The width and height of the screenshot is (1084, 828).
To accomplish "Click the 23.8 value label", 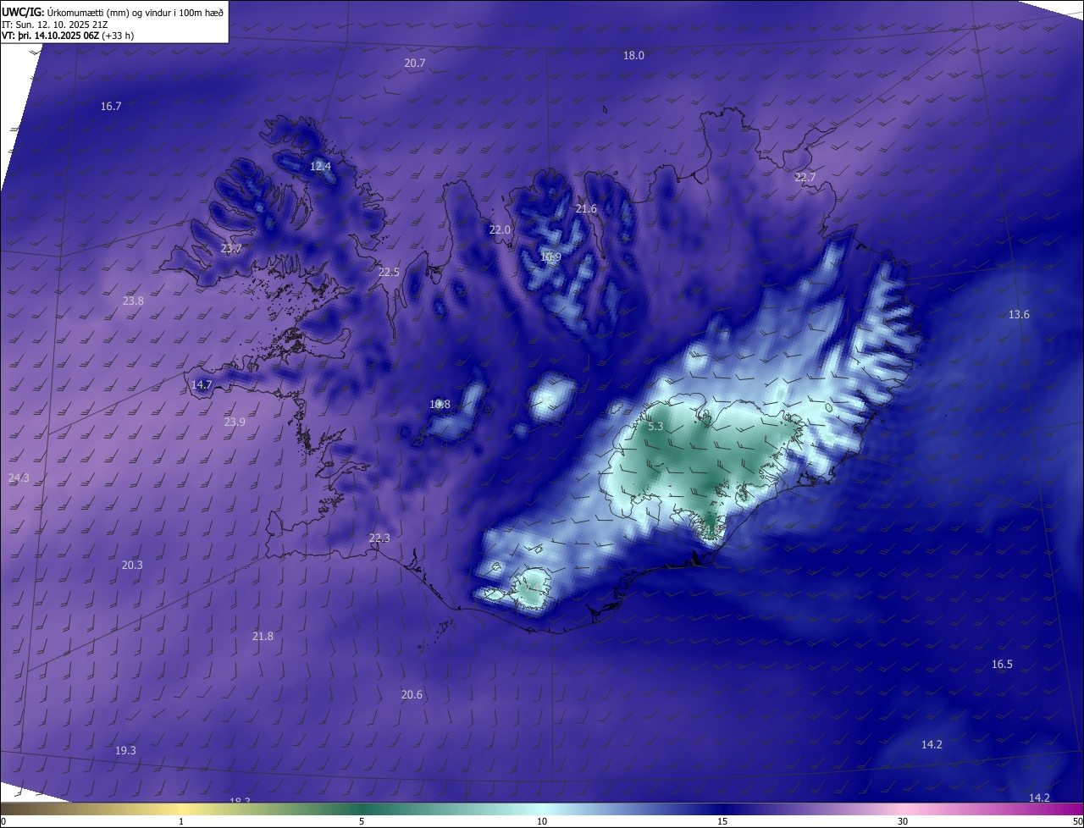I will coord(133,301).
